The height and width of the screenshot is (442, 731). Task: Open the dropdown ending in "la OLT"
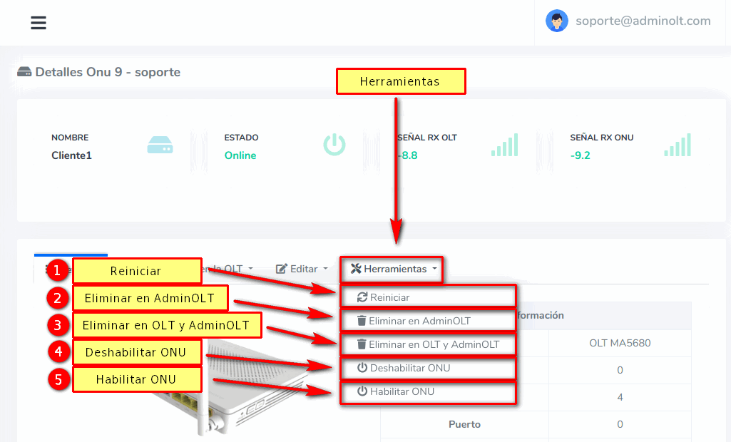pos(228,269)
